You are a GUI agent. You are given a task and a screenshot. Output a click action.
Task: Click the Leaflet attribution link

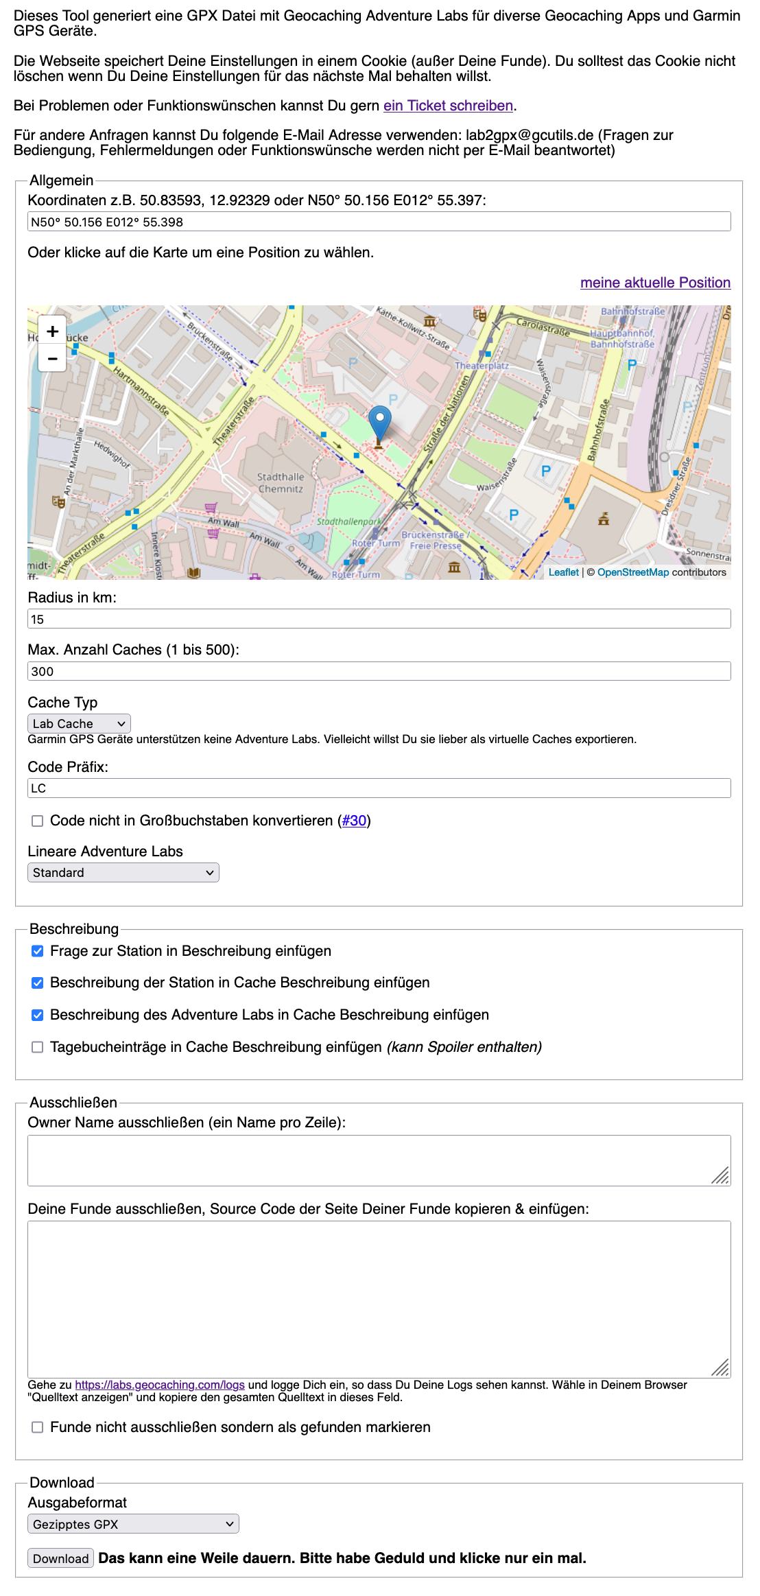564,572
